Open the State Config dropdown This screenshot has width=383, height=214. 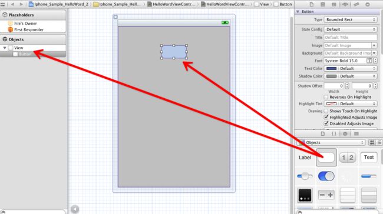click(x=351, y=29)
